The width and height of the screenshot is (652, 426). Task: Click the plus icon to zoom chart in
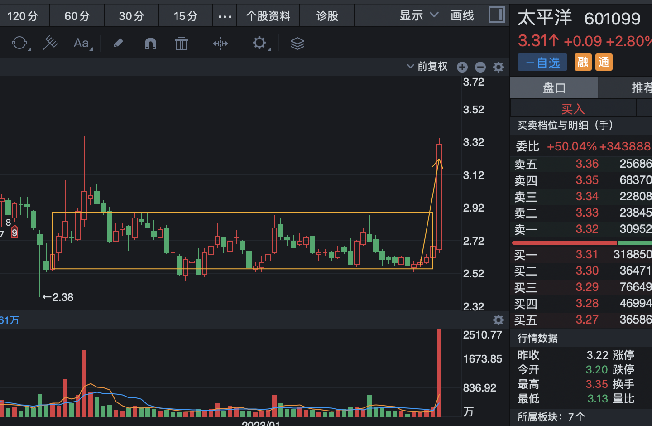462,67
